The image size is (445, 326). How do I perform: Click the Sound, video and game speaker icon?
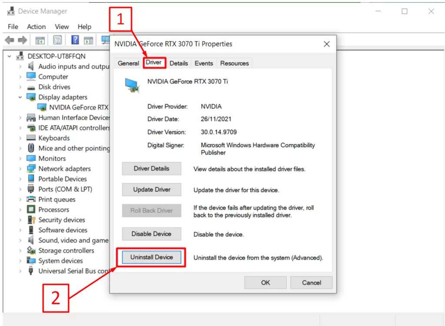pyautogui.click(x=31, y=240)
